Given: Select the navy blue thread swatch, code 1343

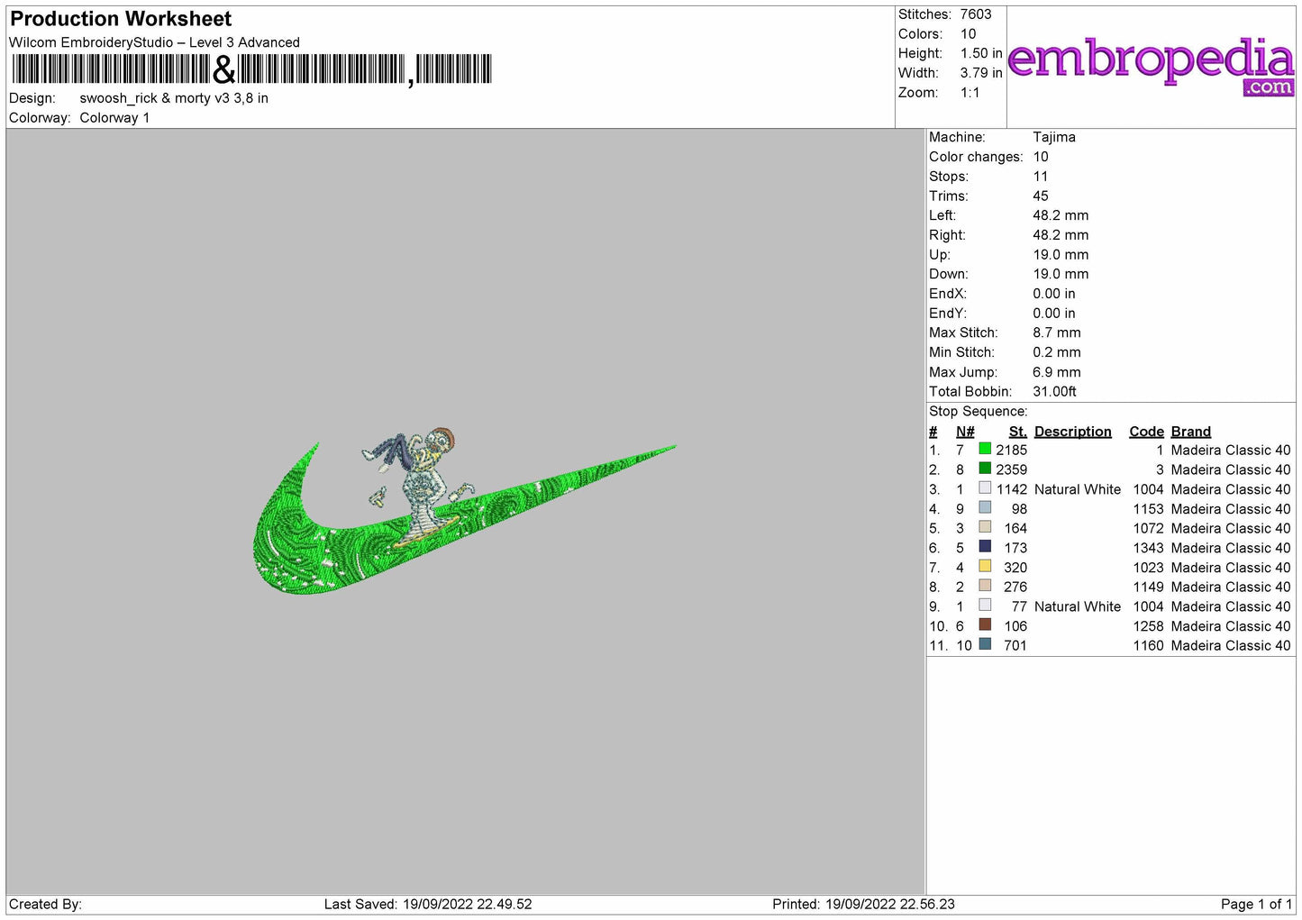Looking at the screenshot, I should (985, 547).
